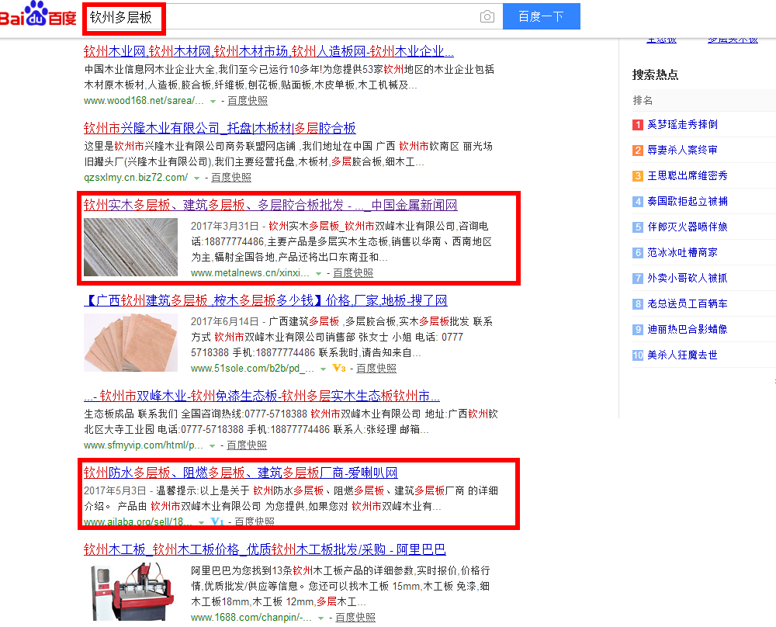Image resolution: width=776 pixels, height=627 pixels.
Task: Open the CNC machine thumbnail of the 1688 result
Action: pos(130,592)
